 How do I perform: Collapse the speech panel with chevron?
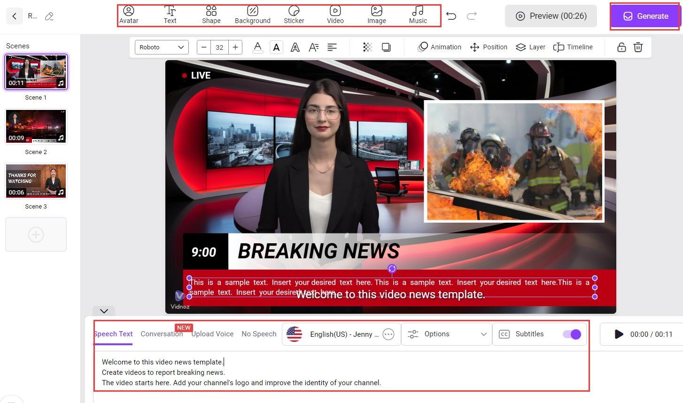(104, 311)
